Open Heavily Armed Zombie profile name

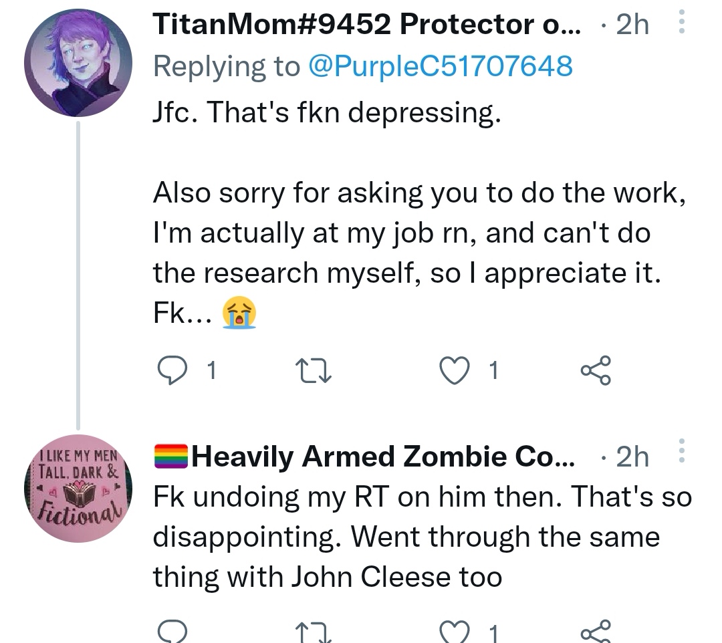click(382, 457)
